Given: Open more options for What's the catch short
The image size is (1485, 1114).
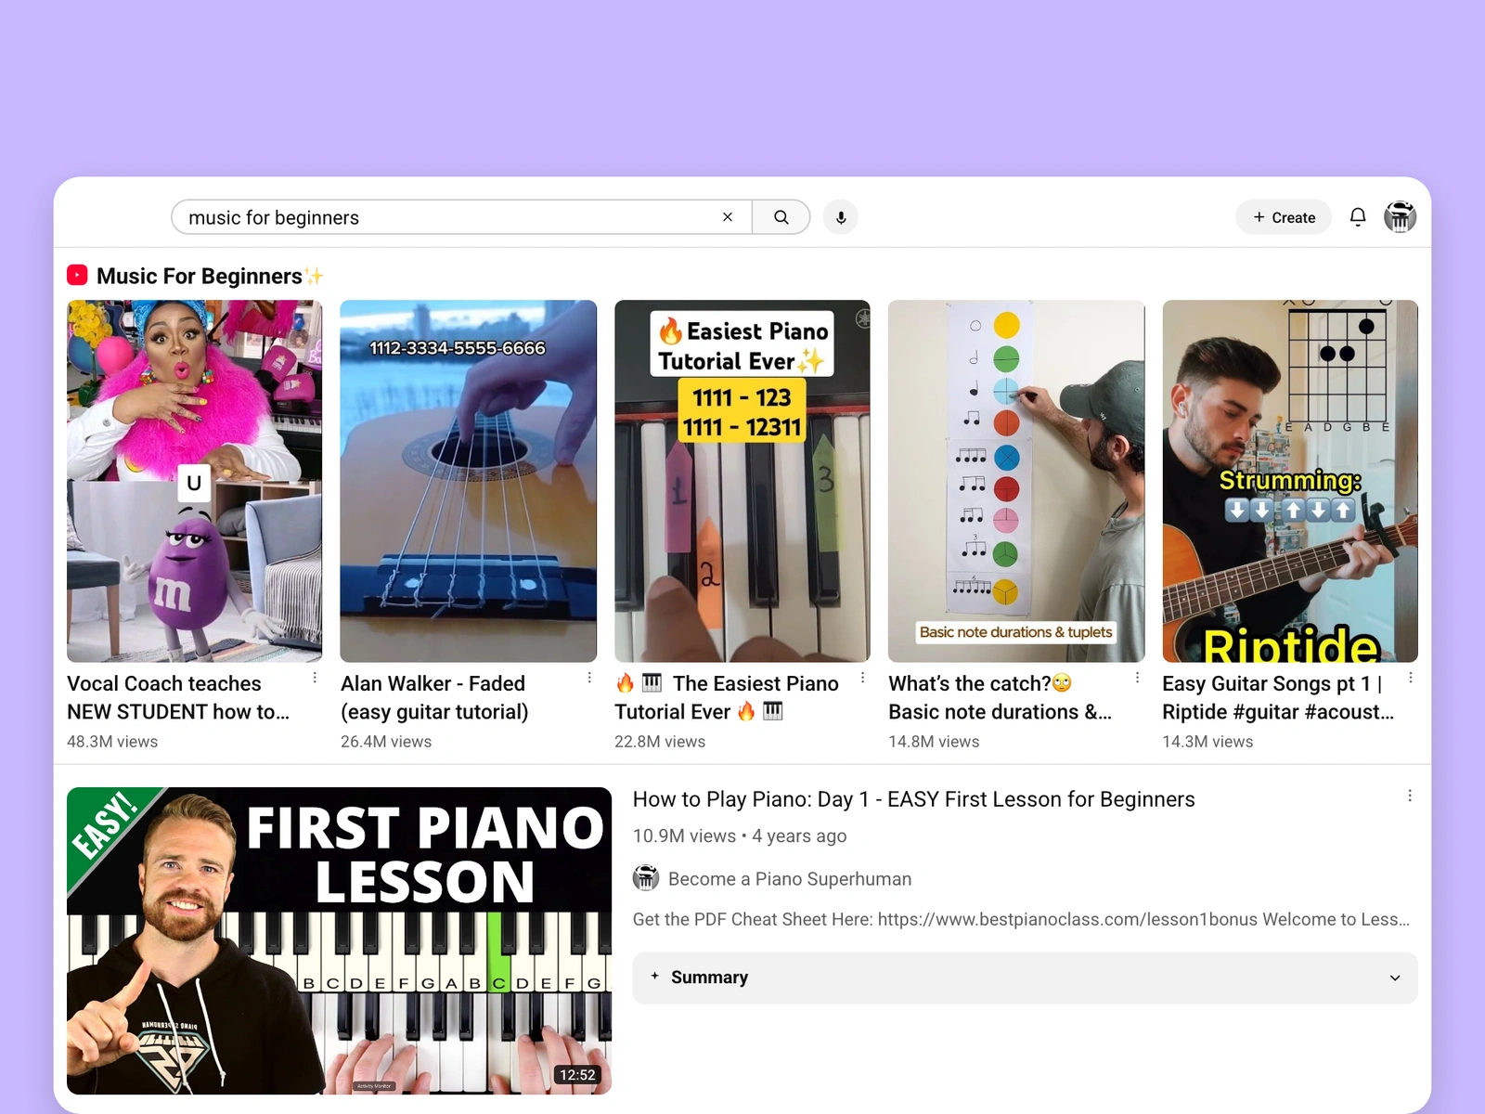Looking at the screenshot, I should pyautogui.click(x=1137, y=679).
